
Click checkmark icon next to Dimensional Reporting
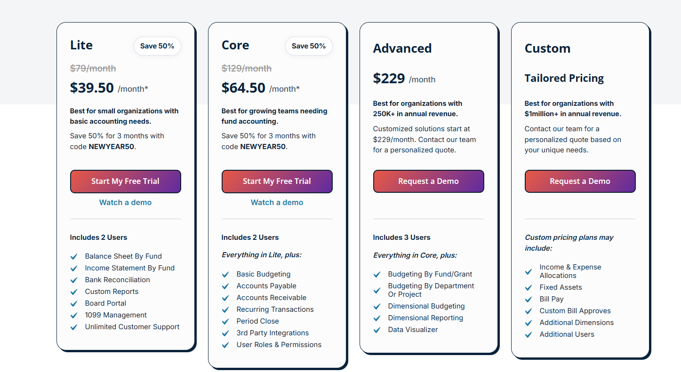click(377, 318)
